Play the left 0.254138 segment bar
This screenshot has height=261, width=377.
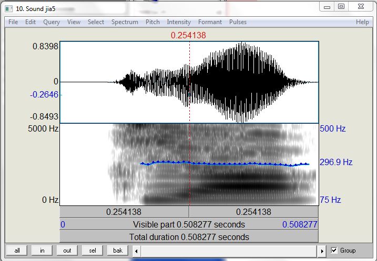pyautogui.click(x=124, y=212)
